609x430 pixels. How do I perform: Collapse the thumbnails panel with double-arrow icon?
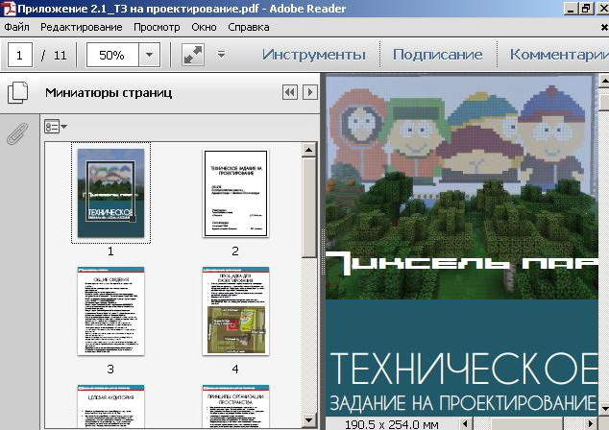[x=289, y=93]
